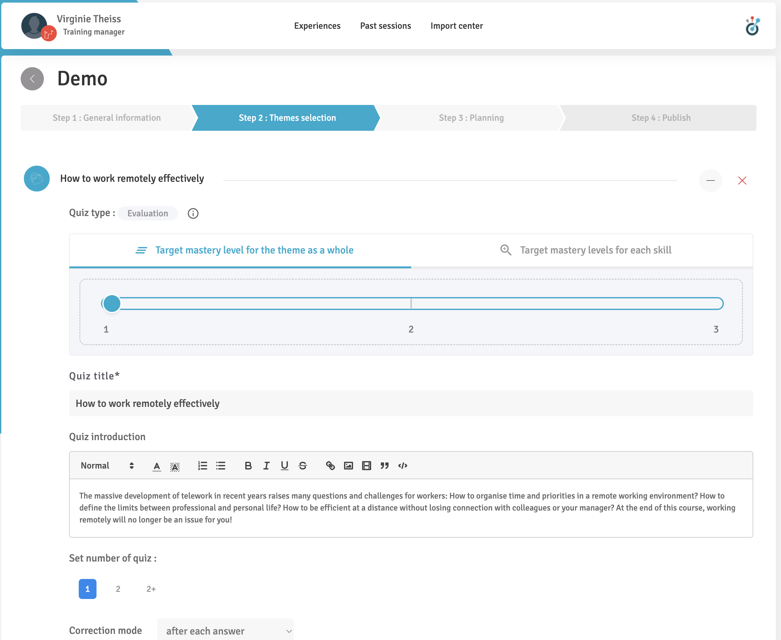Click the theme heading How to work remotely effectively
The height and width of the screenshot is (640, 781).
point(132,179)
